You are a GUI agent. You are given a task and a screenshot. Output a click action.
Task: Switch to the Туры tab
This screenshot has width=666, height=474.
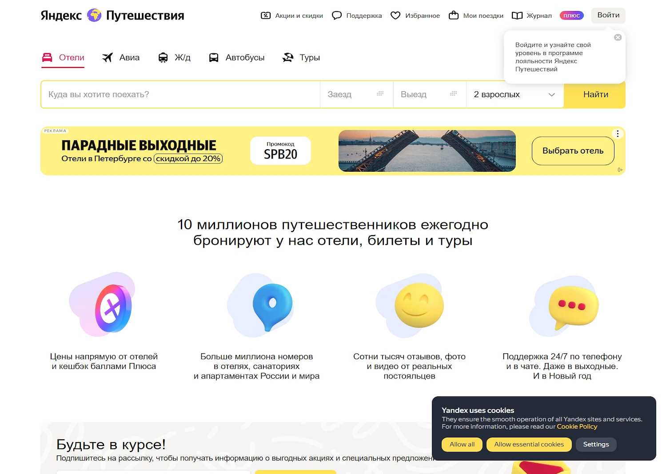(x=301, y=58)
